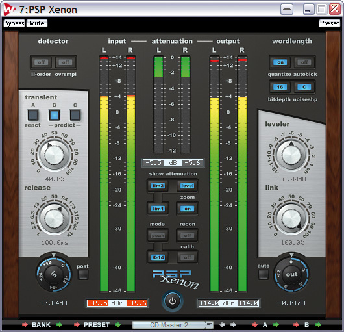Toggle the post checkbox near input knob
The height and width of the screenshot is (332, 344).
point(83,275)
